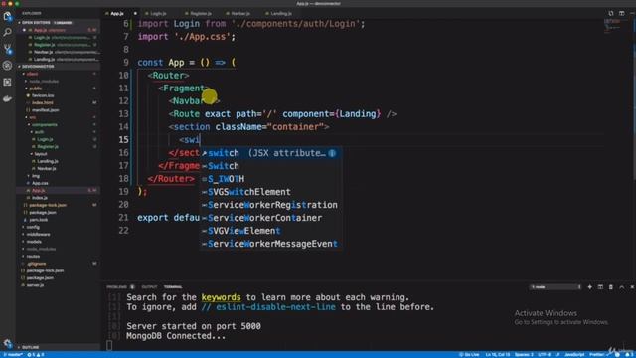Click the Spaces: 2 indentation indicator
Screen dimensions: 636x358
click(x=524, y=355)
